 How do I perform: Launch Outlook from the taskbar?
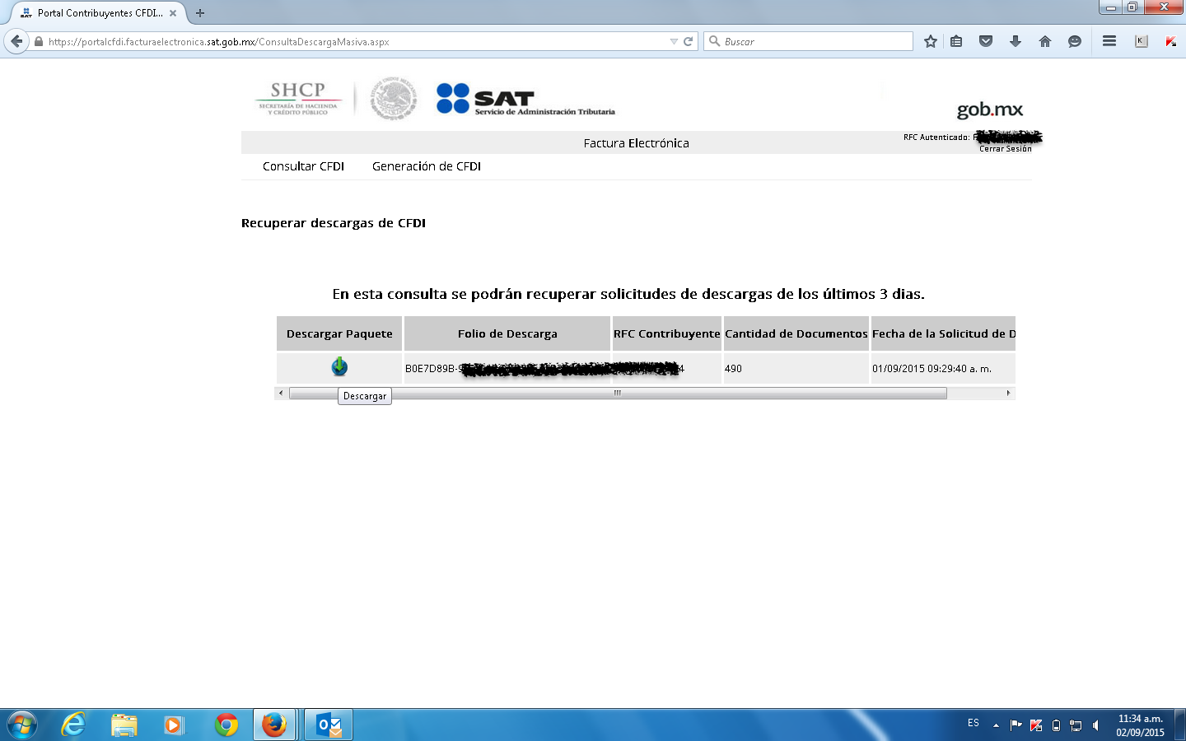tap(328, 725)
